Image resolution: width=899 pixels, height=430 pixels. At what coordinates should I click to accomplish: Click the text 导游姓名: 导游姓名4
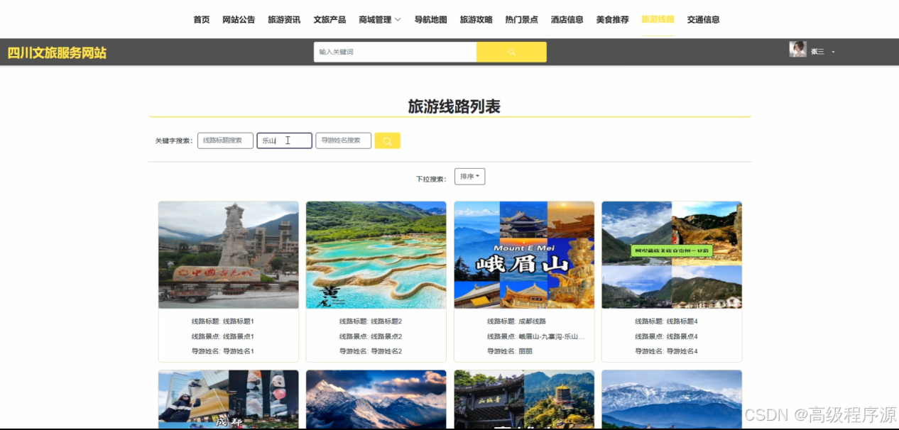[666, 351]
